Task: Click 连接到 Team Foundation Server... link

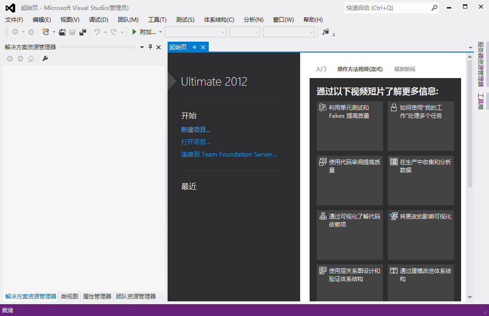Action: pos(229,155)
